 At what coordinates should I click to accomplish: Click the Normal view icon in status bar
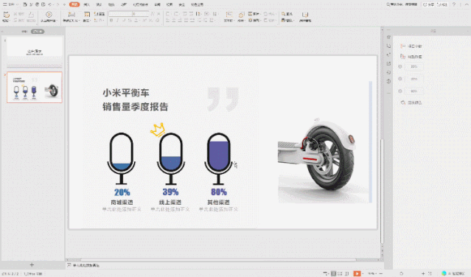[x=333, y=273]
